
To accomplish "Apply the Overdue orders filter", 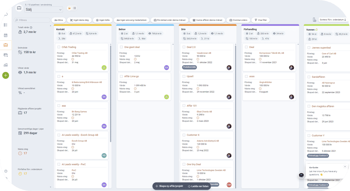I will coord(238,20).
